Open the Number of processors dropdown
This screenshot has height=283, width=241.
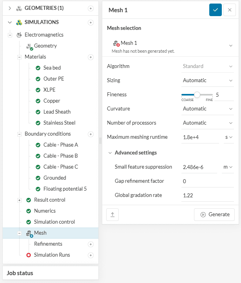coord(208,123)
